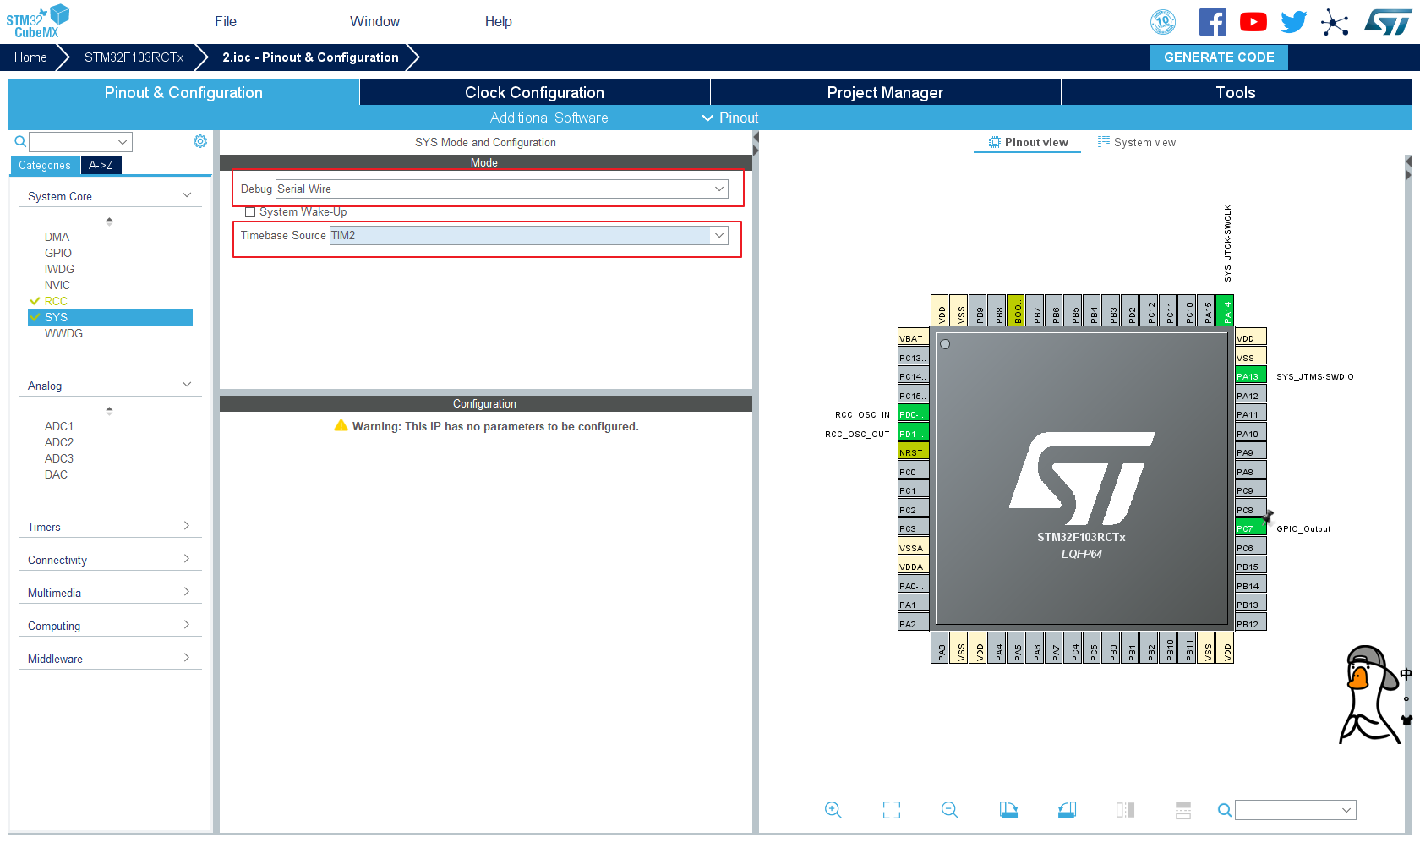Go to Home breadcrumb
Viewport: 1420px width, 843px height.
(x=30, y=57)
